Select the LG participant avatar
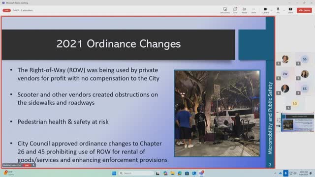 point(295,104)
